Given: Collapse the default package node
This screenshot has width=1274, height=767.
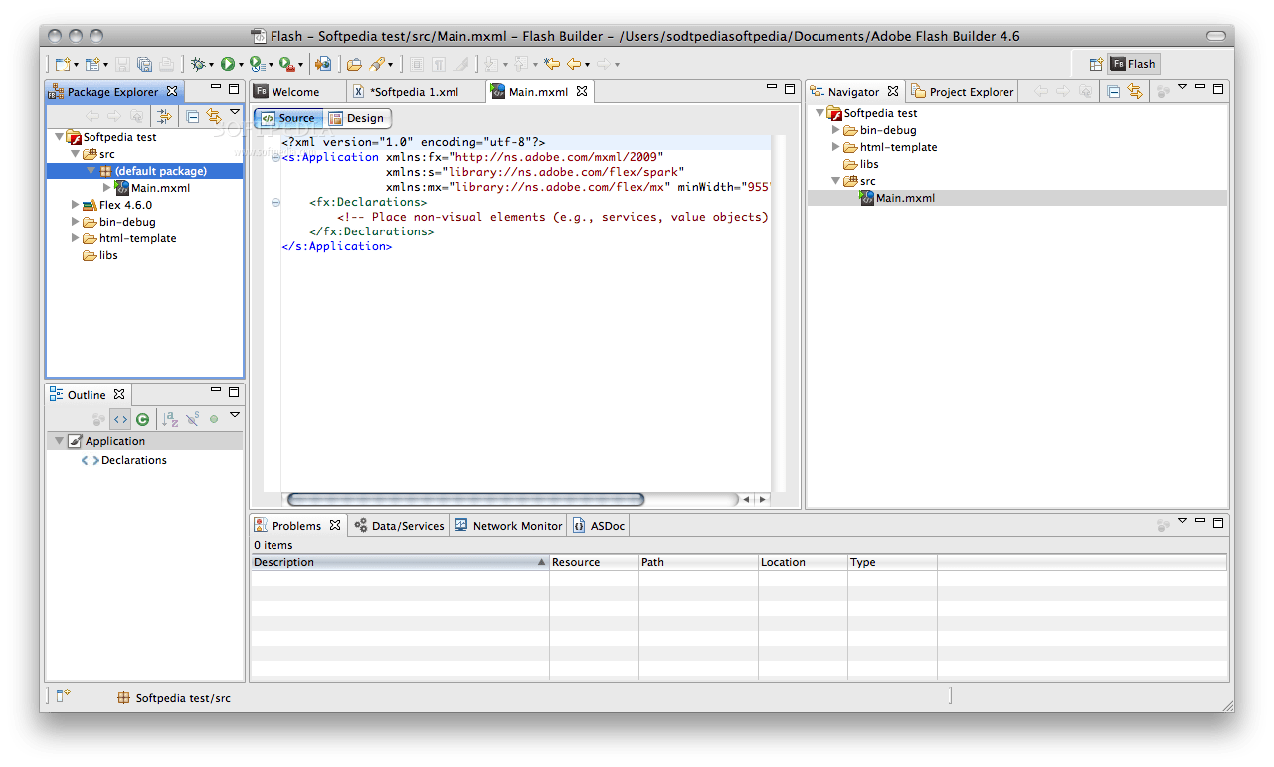Looking at the screenshot, I should (x=91, y=171).
